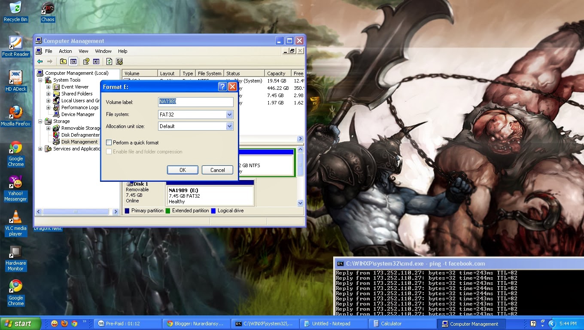
Task: Open the File menu
Action: point(49,51)
